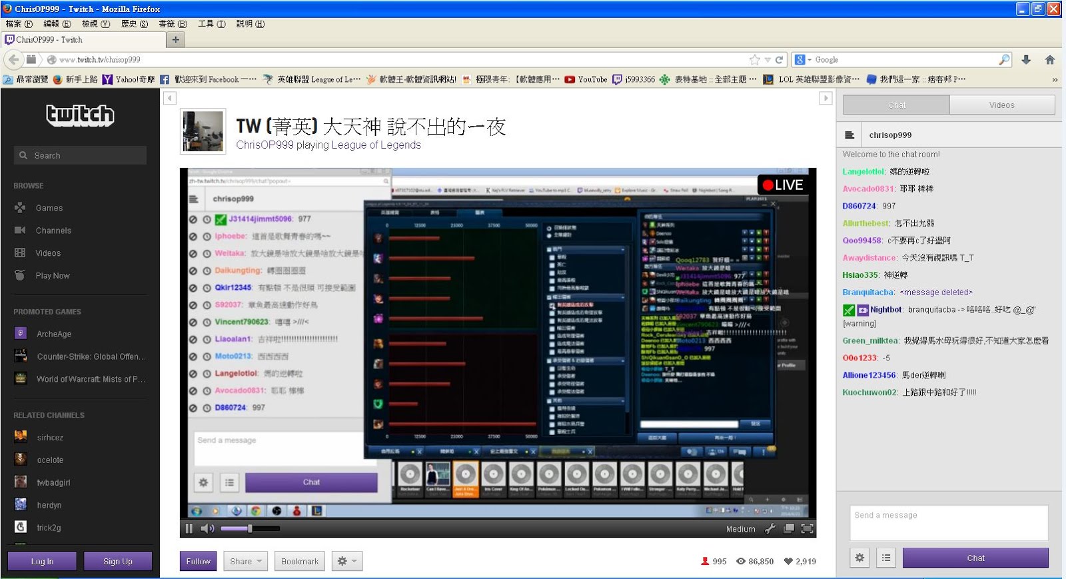
Task: Mute the stream volume speaker
Action: coord(207,528)
